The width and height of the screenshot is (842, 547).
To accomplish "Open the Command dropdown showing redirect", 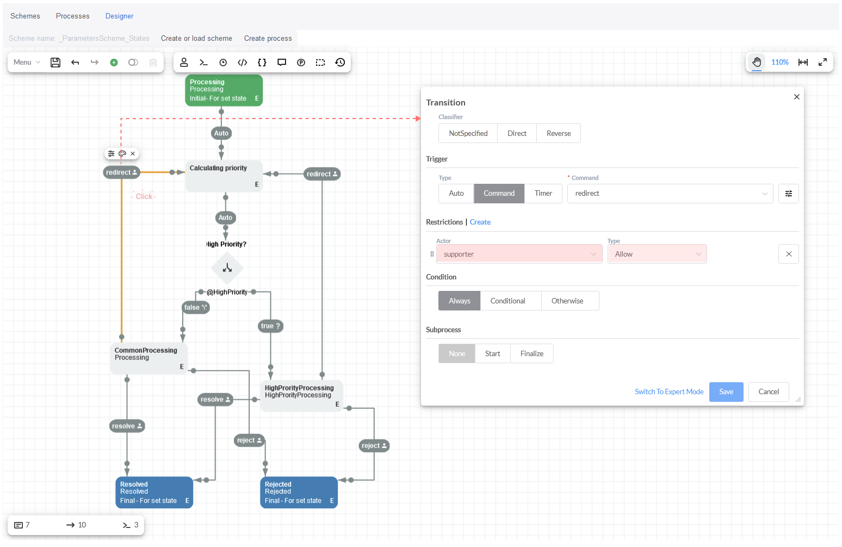I will tap(670, 194).
